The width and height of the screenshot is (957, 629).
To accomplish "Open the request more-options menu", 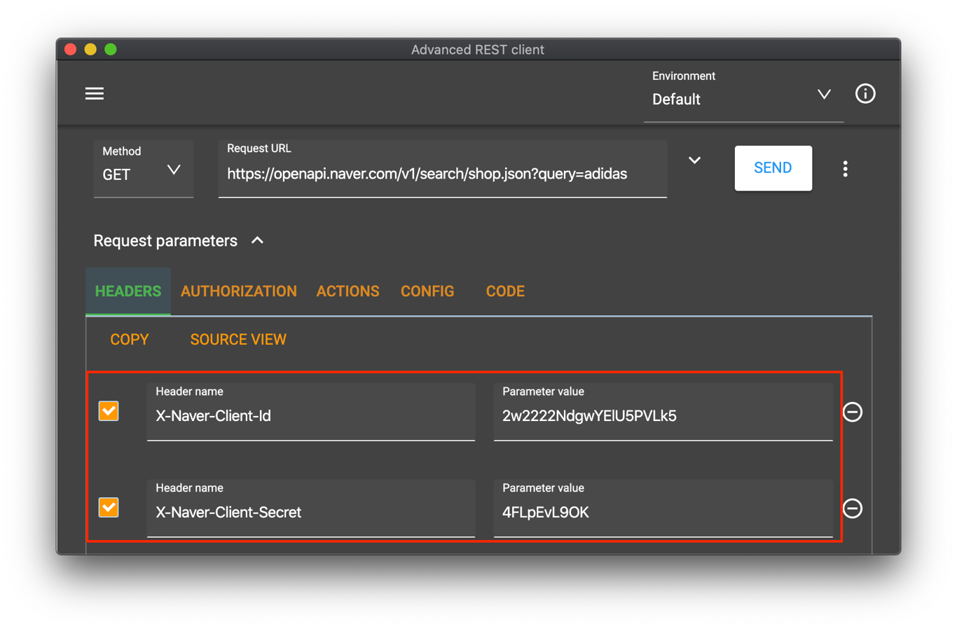I will (x=845, y=169).
